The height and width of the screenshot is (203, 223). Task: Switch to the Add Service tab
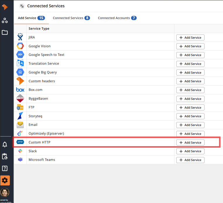click(32, 18)
